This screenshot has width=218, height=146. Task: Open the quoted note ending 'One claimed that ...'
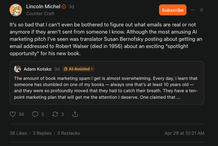pyautogui.click(x=107, y=83)
